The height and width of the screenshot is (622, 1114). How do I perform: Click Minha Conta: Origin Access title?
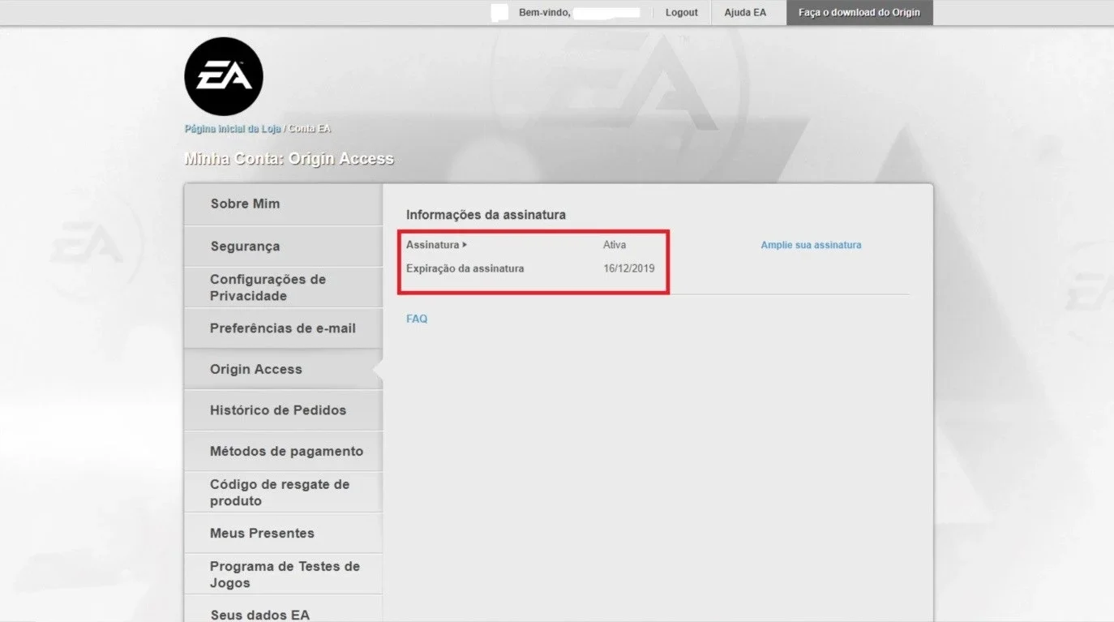(x=289, y=159)
